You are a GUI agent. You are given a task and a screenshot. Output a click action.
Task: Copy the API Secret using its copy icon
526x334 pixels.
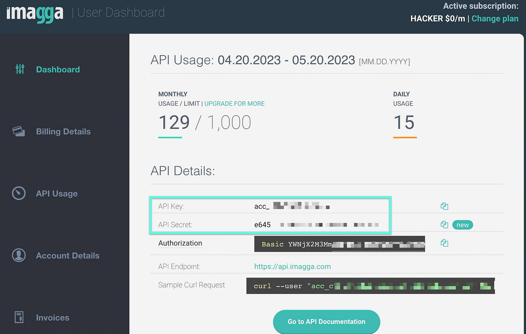444,225
